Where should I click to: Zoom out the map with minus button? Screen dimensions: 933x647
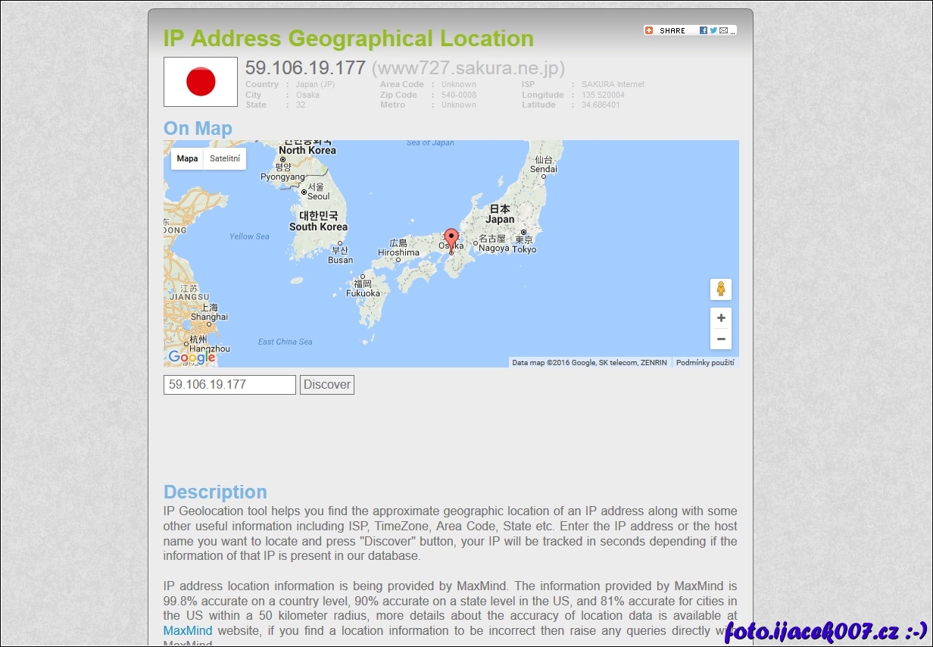click(720, 339)
